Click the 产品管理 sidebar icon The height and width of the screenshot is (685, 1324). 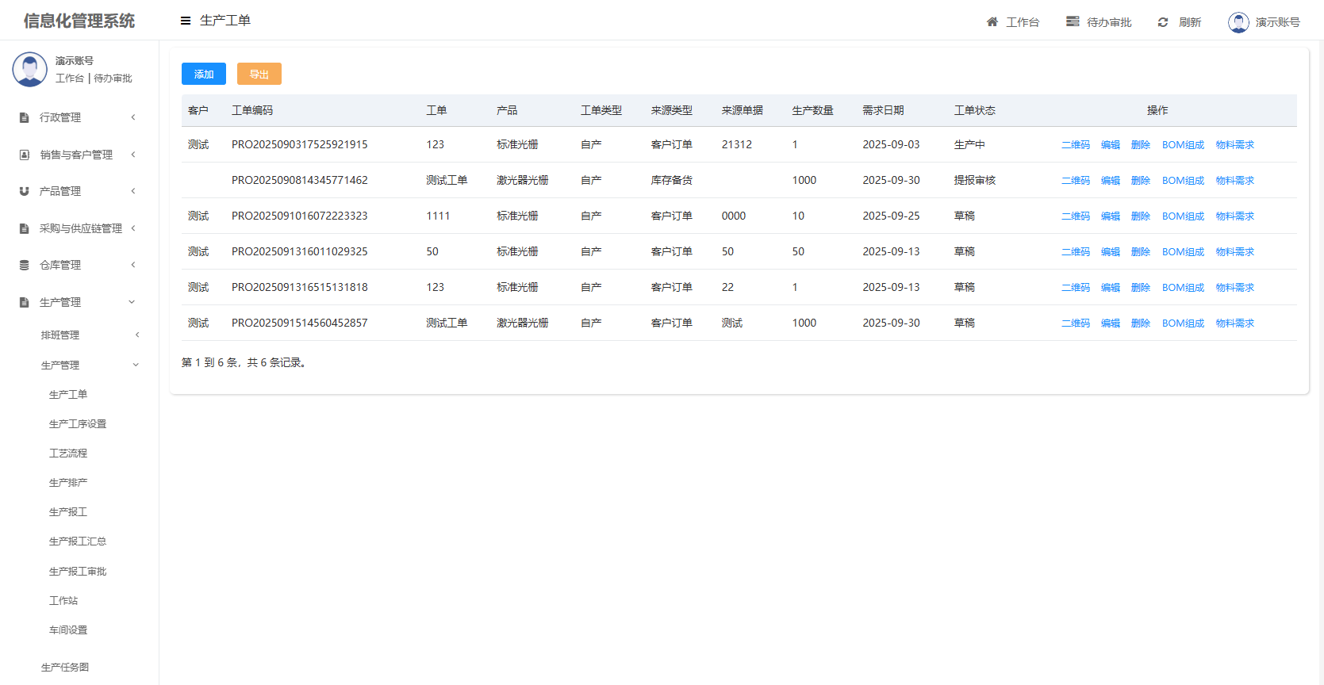[25, 192]
